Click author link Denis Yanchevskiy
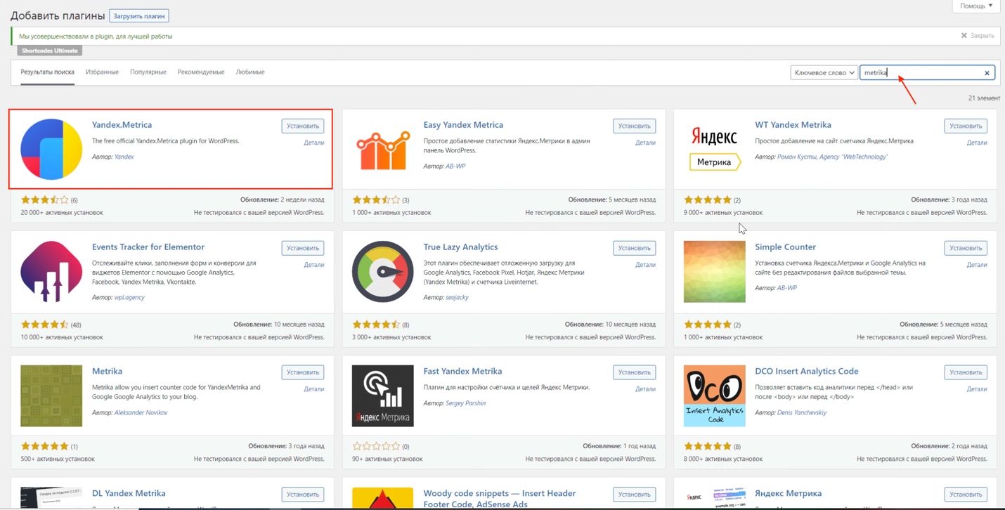The width and height of the screenshot is (1005, 510). pos(802,413)
